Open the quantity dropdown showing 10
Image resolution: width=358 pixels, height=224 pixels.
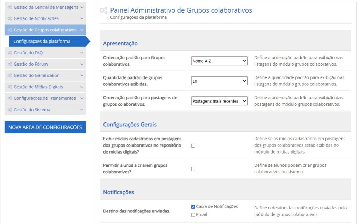219,81
